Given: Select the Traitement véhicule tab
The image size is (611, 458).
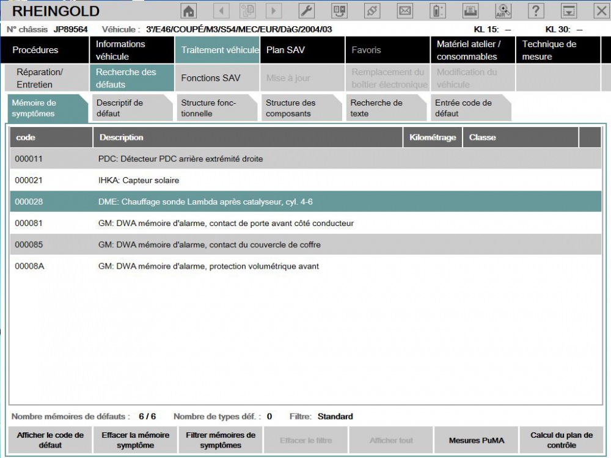Looking at the screenshot, I should point(218,50).
